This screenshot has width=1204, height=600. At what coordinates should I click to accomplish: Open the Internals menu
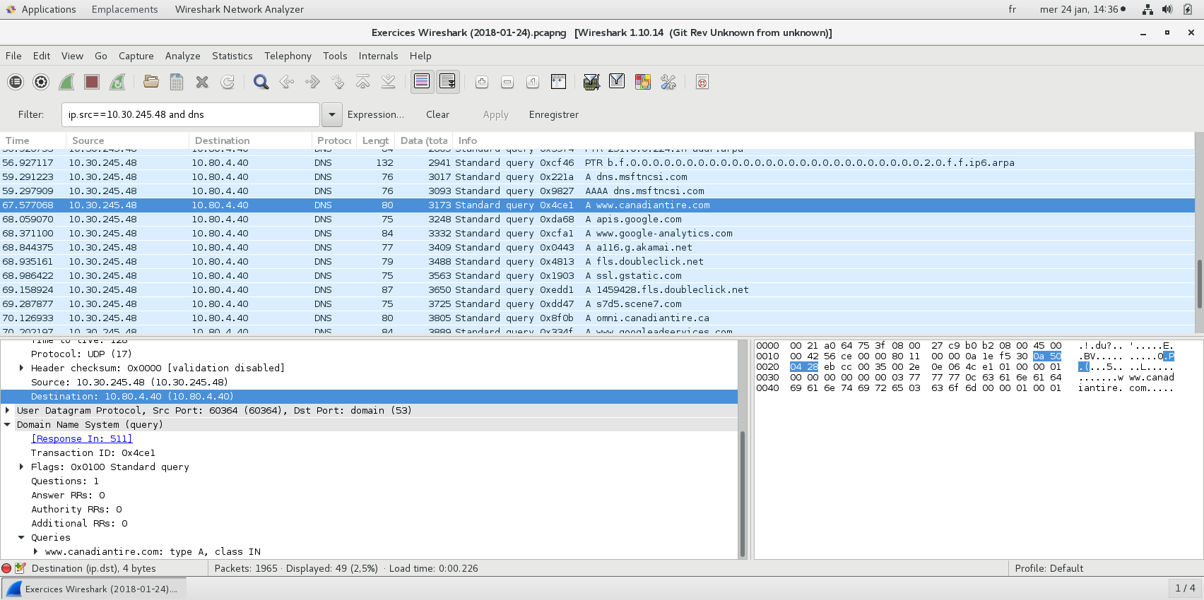point(378,56)
